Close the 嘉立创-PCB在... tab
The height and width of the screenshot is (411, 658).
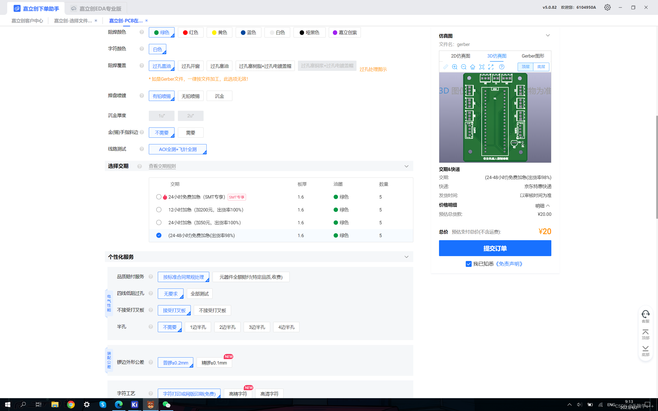(147, 21)
